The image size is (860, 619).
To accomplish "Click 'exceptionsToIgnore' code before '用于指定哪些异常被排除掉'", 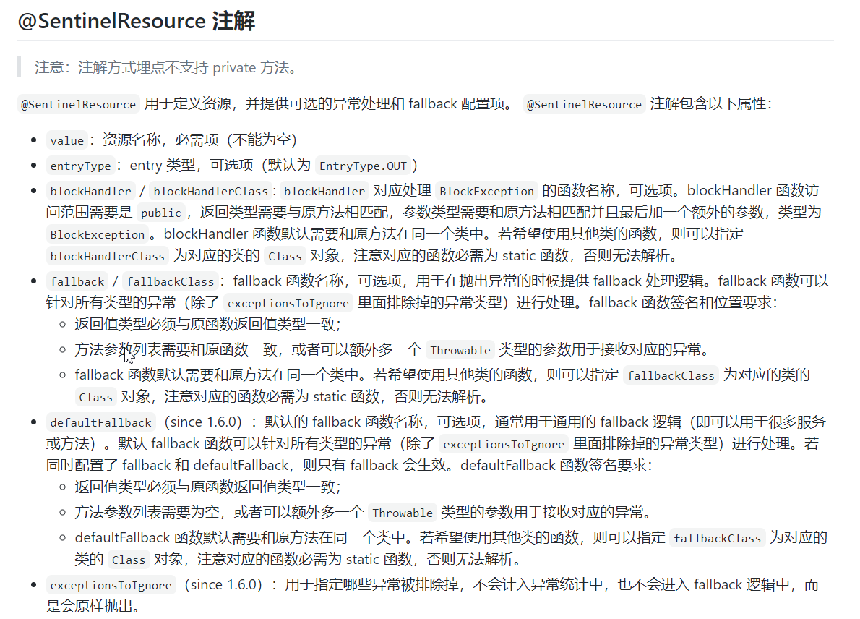I will point(111,586).
